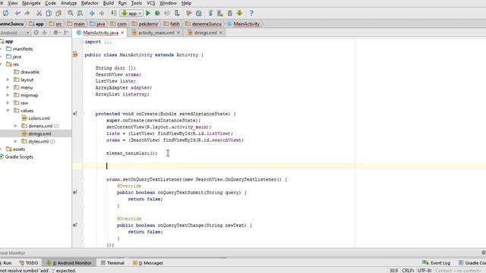Expand the menu folder
The height and width of the screenshot is (273, 486).
pyautogui.click(x=8, y=88)
